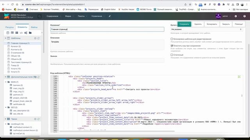Open the Управление top menu
Viewport: 250px width, 140px height.
coord(98,16)
